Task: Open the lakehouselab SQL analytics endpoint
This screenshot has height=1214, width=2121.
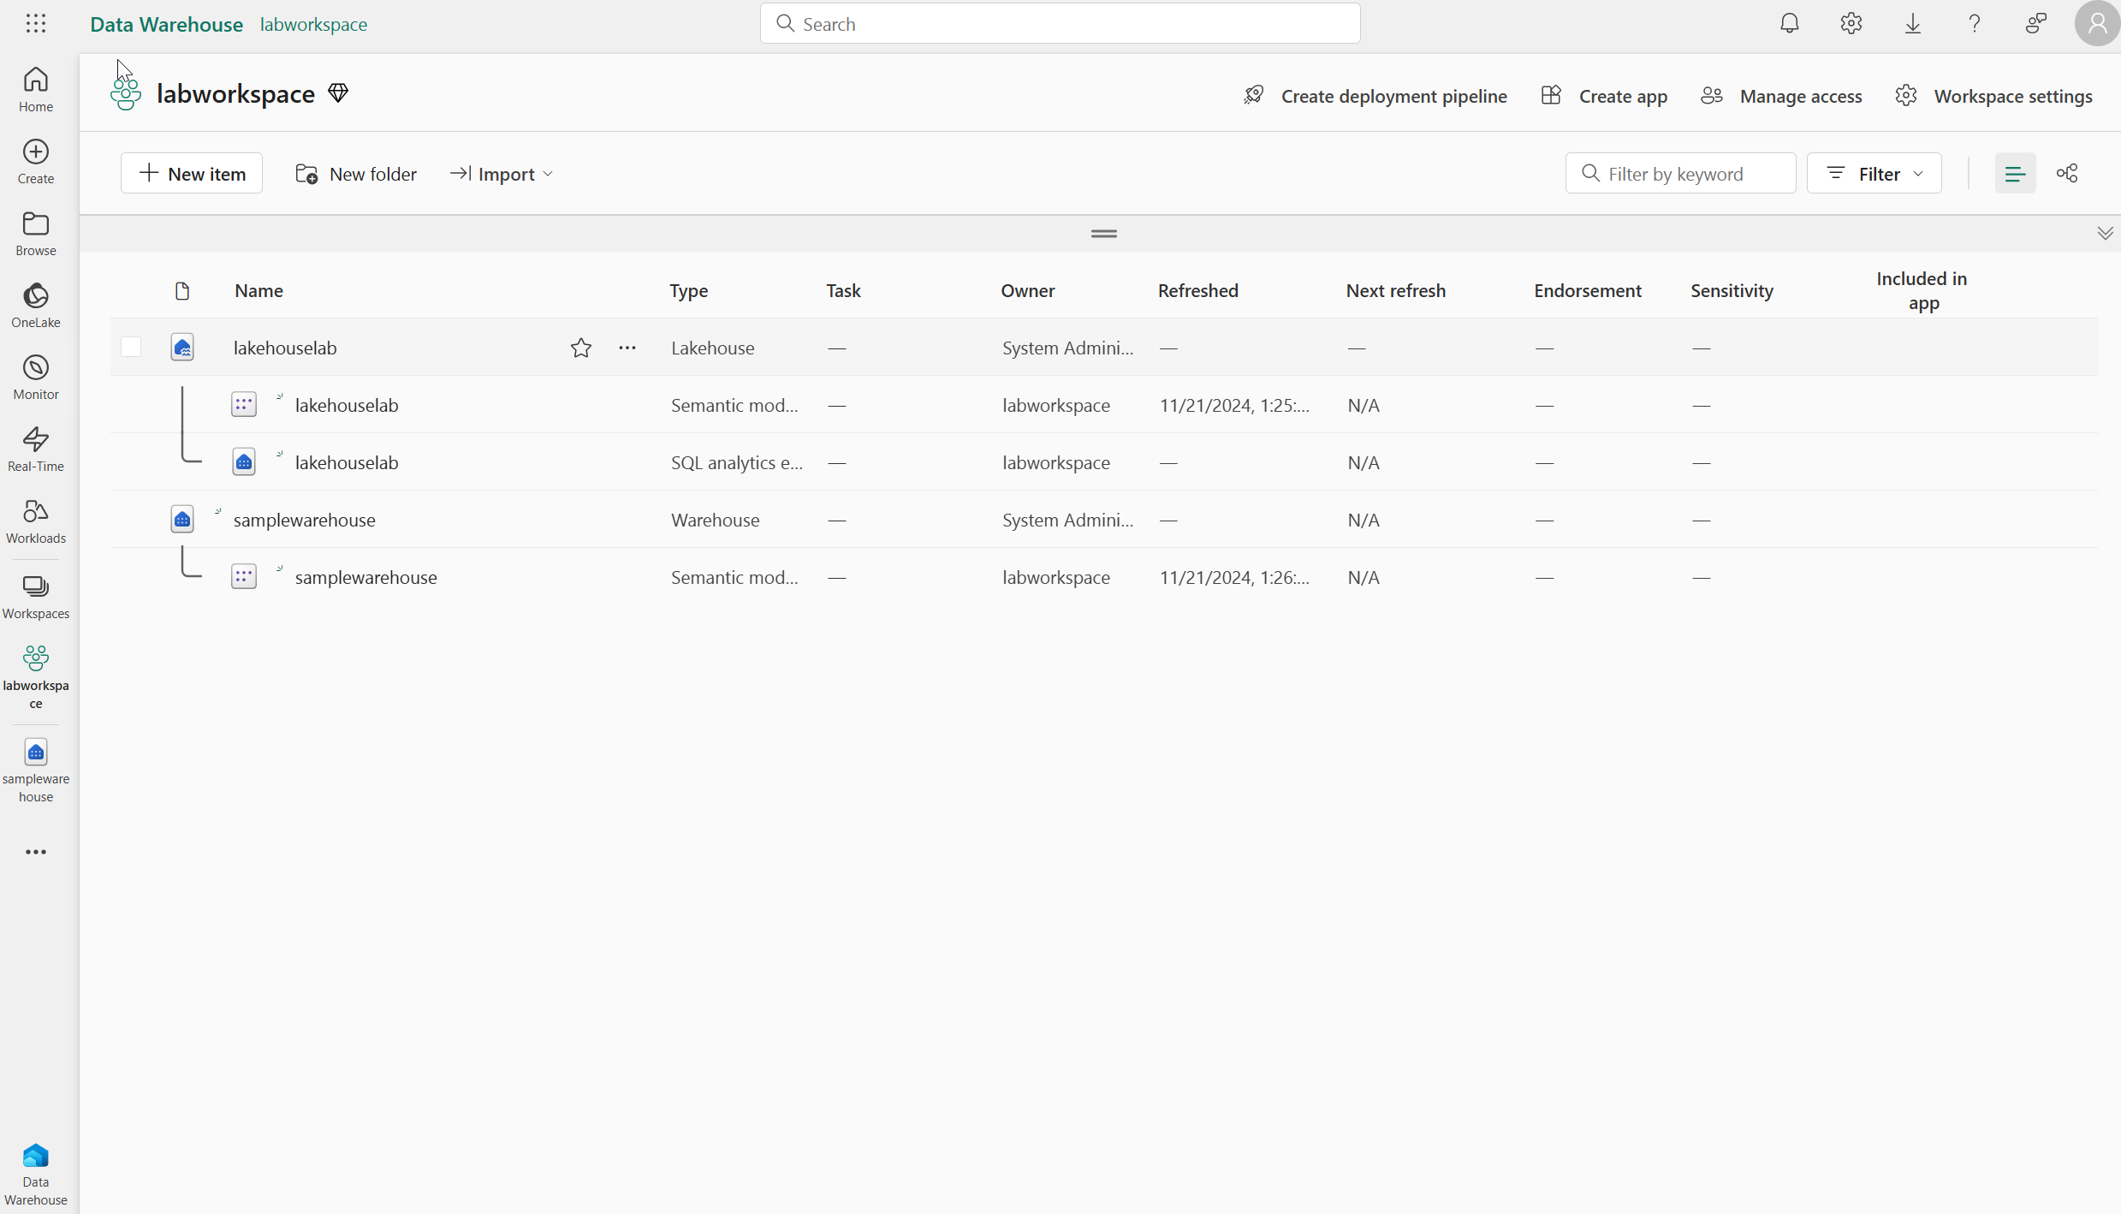Action: (347, 462)
